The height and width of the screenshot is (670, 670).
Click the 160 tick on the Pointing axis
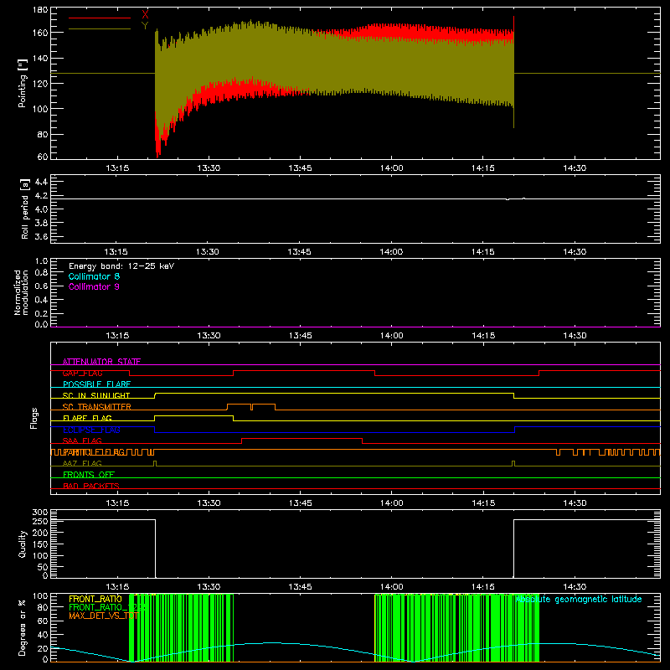(x=40, y=33)
